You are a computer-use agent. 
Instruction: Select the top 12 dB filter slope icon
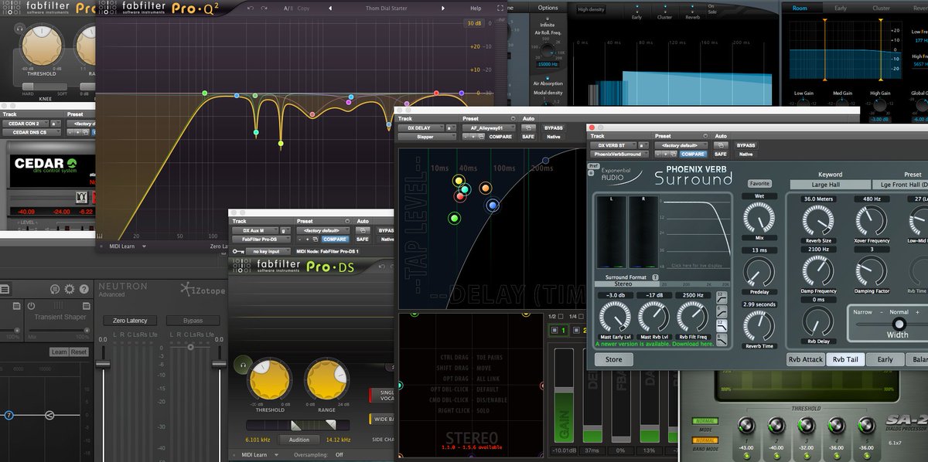coord(722,296)
